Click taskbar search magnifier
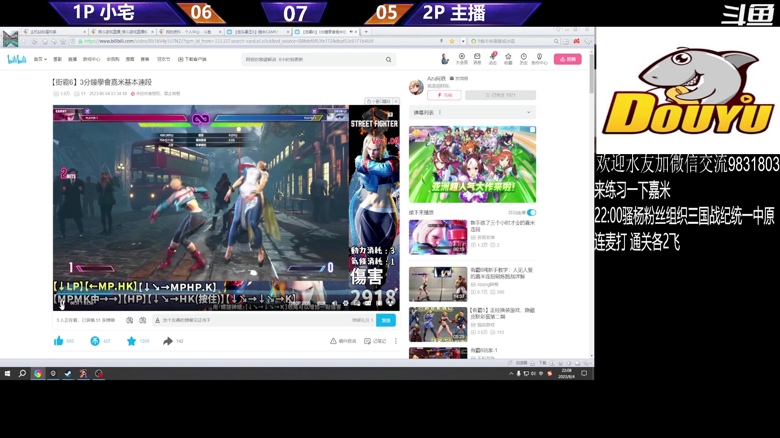780x438 pixels. pos(22,374)
